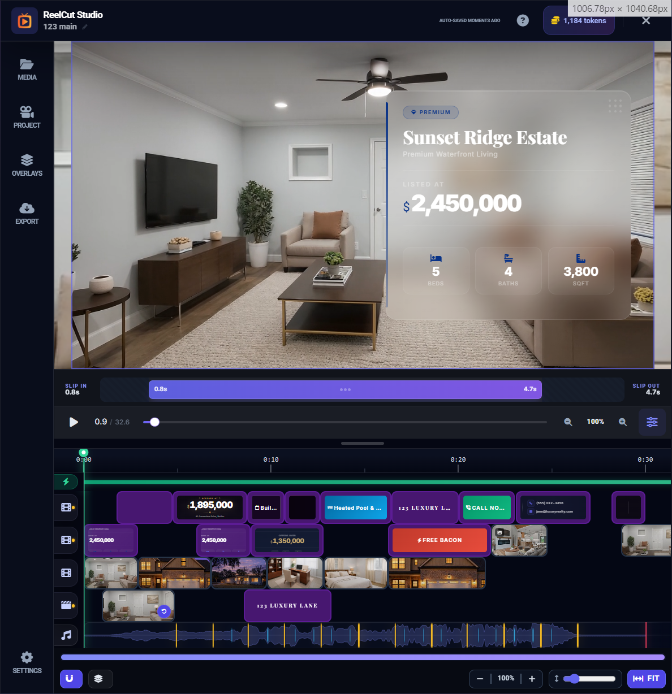Open the drag handle on Sunset Ridge card

[615, 106]
